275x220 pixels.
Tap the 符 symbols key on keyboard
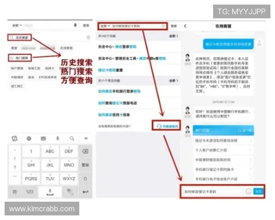tap(15, 192)
